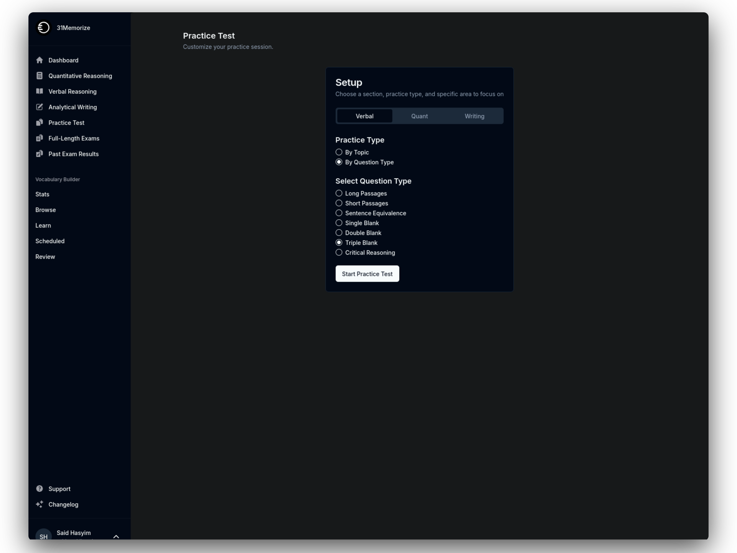
Task: Switch to the Writing section tab
Action: point(474,116)
